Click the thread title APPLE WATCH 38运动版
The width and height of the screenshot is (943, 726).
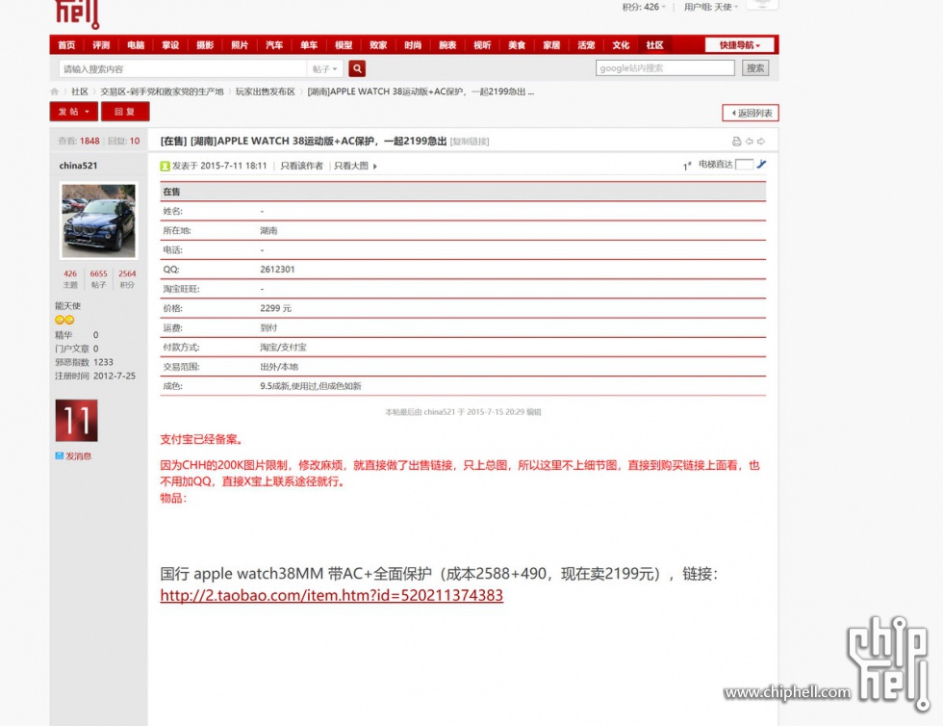point(303,141)
